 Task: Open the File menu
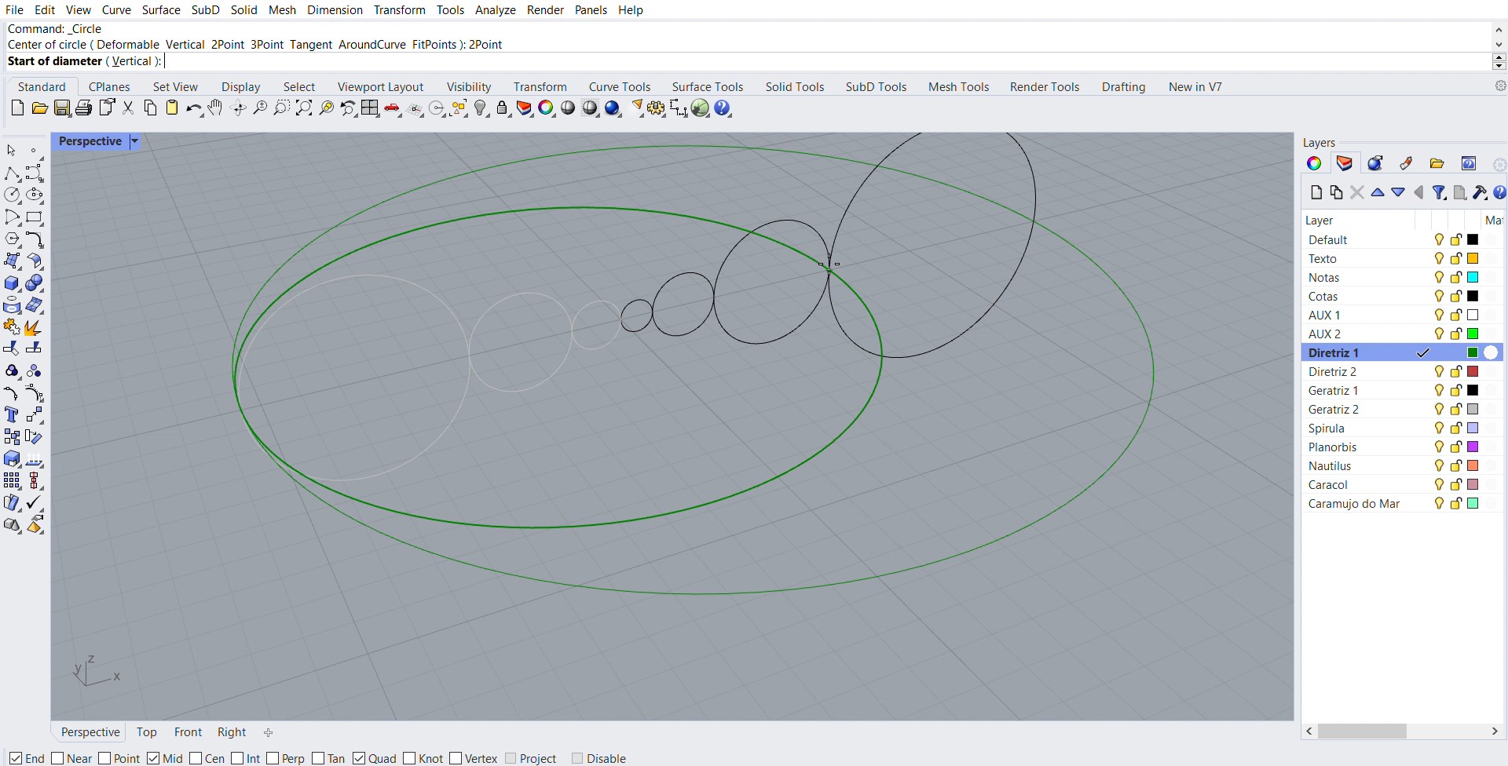(14, 10)
